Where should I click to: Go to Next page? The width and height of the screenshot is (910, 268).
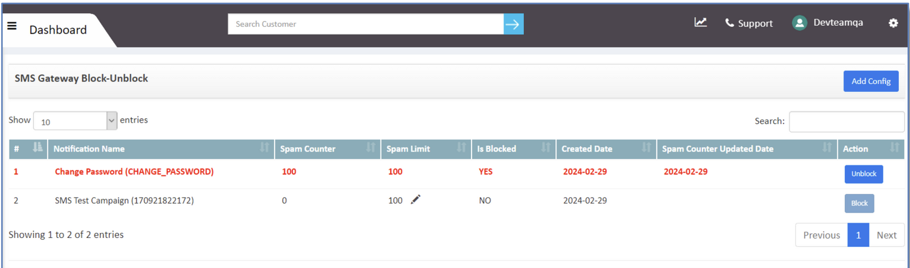[x=886, y=235]
